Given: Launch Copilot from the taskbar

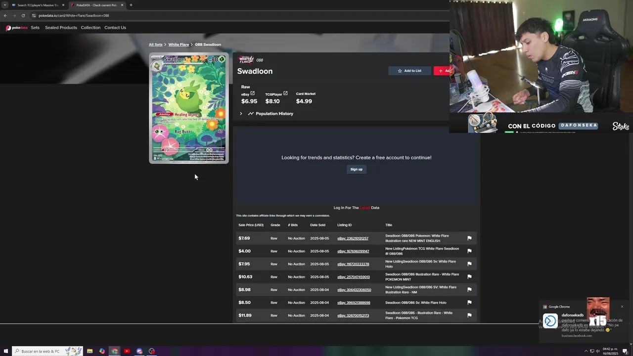Looking at the screenshot, I should click(102, 351).
